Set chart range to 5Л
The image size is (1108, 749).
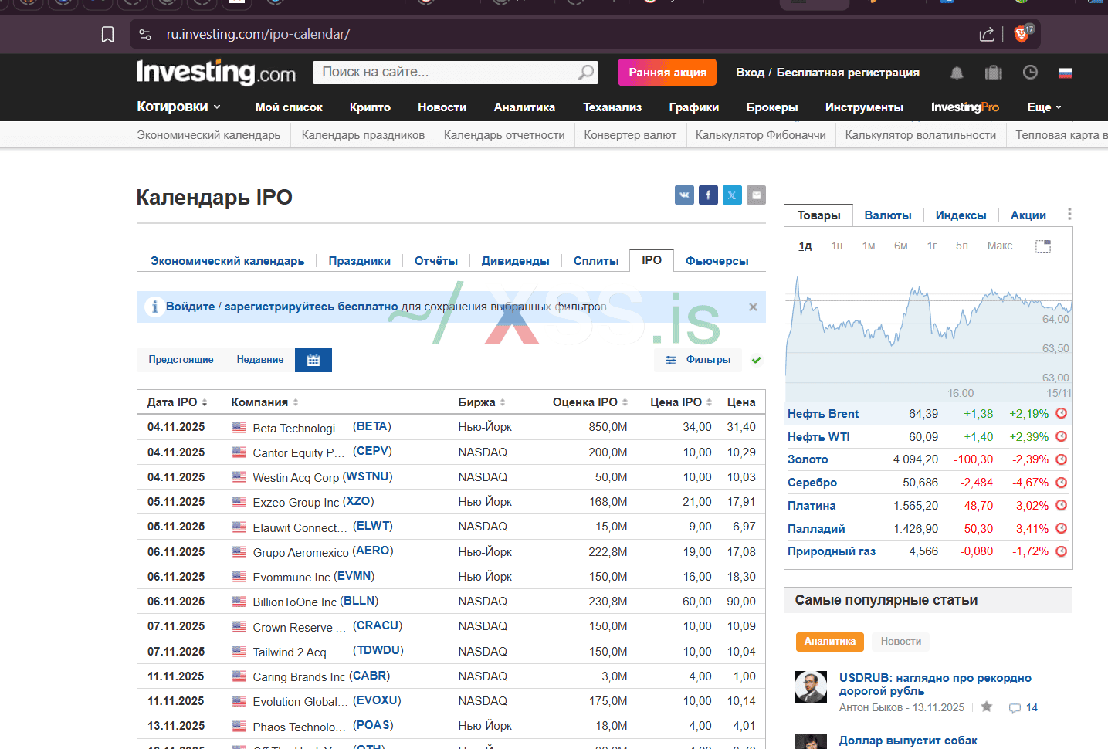(x=962, y=246)
